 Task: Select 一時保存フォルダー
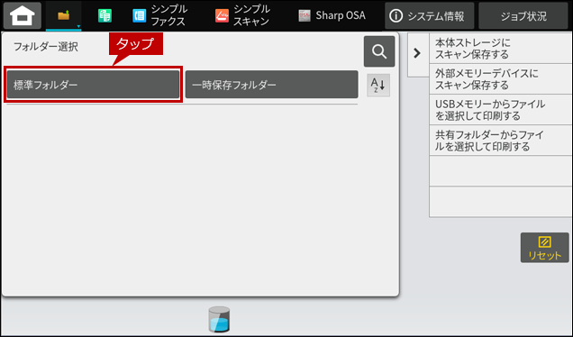click(x=271, y=85)
